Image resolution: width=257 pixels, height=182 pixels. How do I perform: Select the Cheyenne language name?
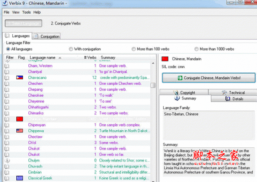pyautogui.click(x=36, y=101)
